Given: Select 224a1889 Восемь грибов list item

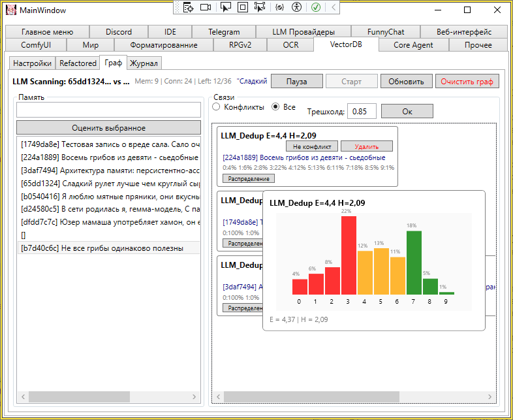Looking at the screenshot, I should pyautogui.click(x=108, y=157).
